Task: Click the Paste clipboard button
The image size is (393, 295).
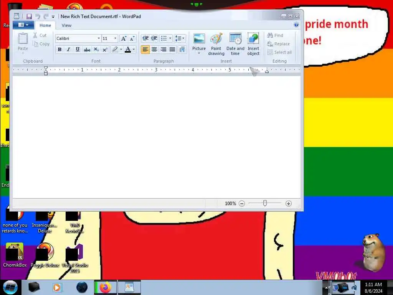Action: click(x=23, y=43)
